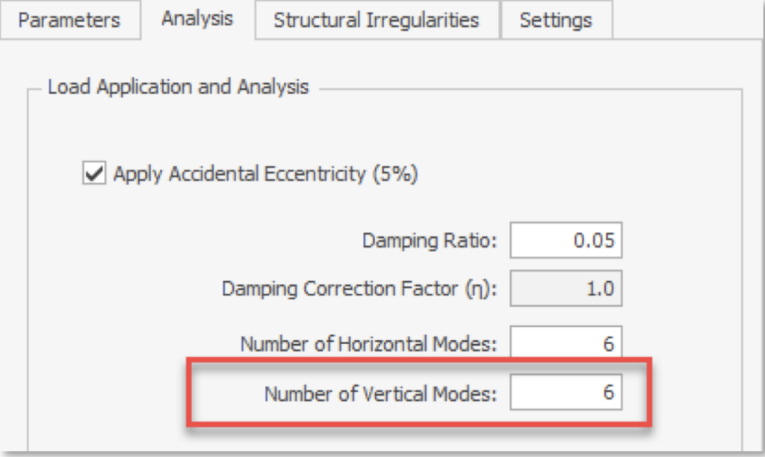Screen dimensions: 765x457
Task: Click the Load Application and Analysis heading
Action: tap(178, 87)
